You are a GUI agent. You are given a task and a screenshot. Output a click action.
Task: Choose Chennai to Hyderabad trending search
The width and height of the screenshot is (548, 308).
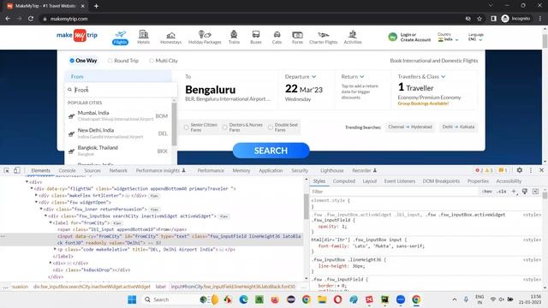click(x=410, y=127)
